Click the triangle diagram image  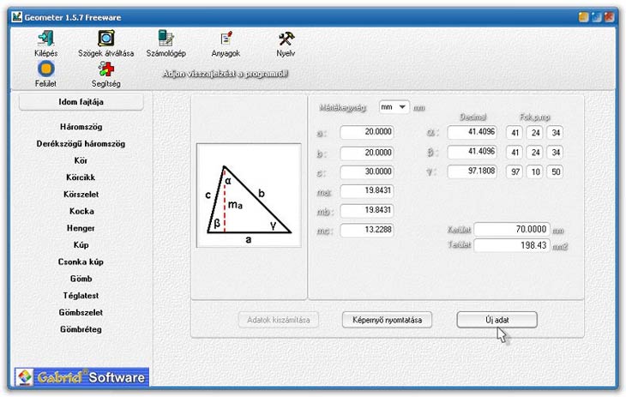[249, 196]
